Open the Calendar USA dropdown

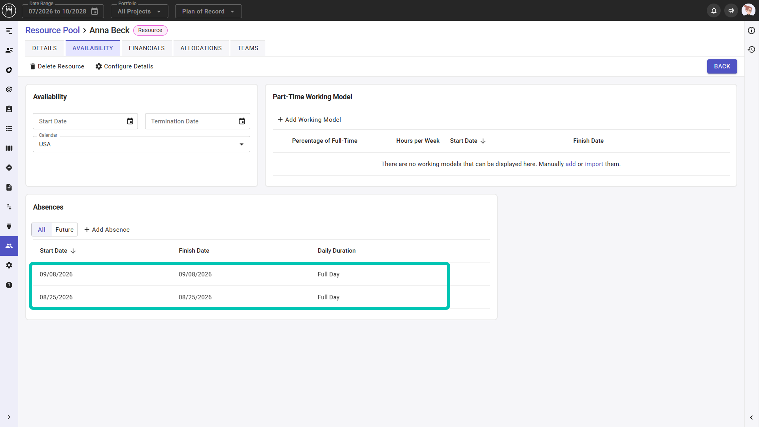(142, 144)
